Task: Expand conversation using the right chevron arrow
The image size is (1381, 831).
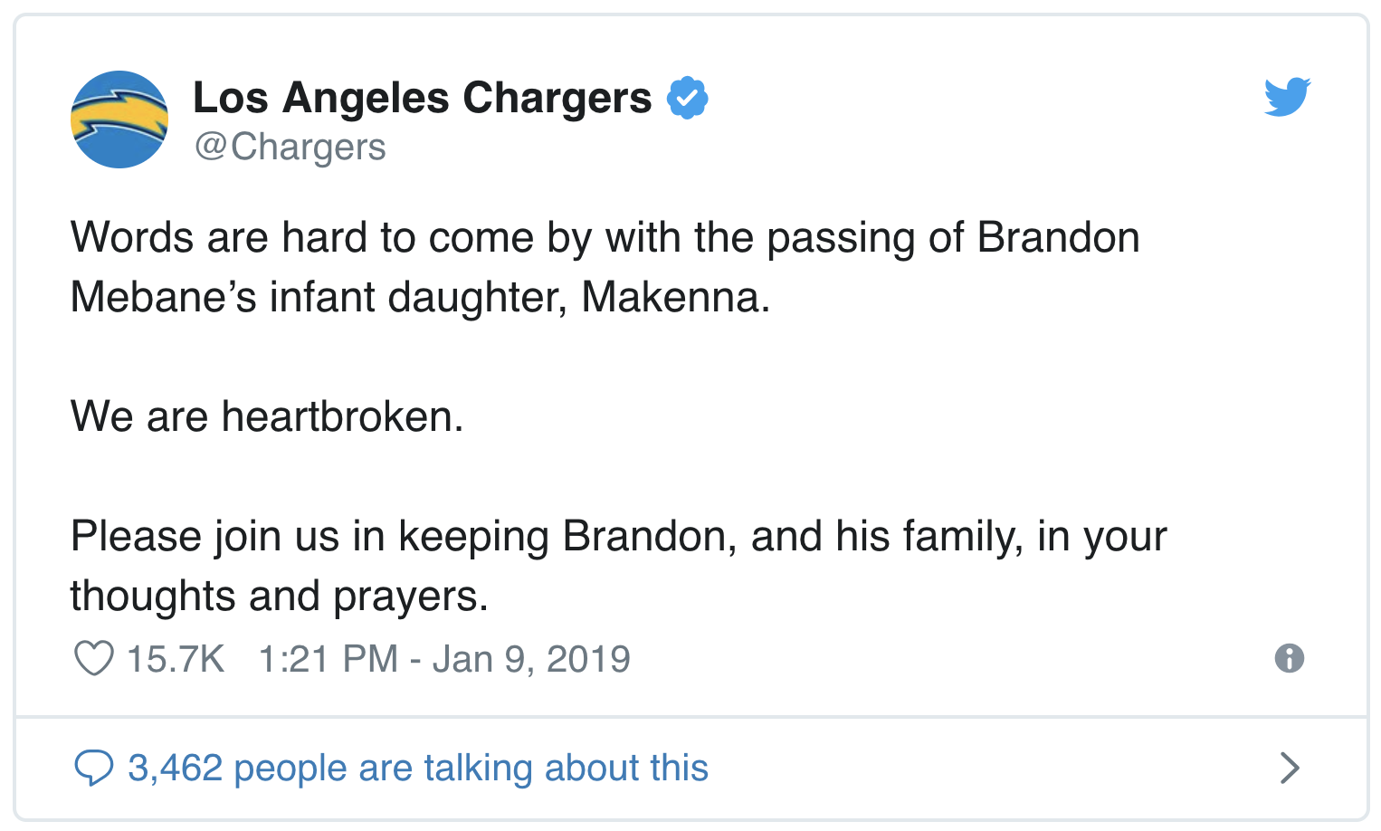Action: (1290, 768)
